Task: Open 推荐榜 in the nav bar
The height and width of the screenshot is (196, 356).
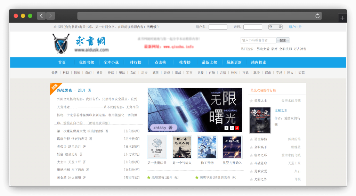Action: pyautogui.click(x=185, y=63)
